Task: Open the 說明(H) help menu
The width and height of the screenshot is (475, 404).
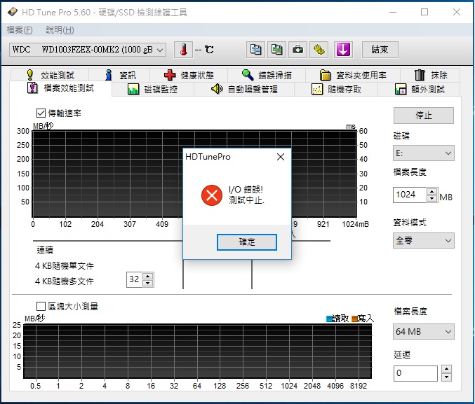Action: pos(60,30)
